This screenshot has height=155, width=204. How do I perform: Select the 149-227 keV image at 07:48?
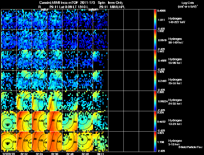(x=70, y=20)
